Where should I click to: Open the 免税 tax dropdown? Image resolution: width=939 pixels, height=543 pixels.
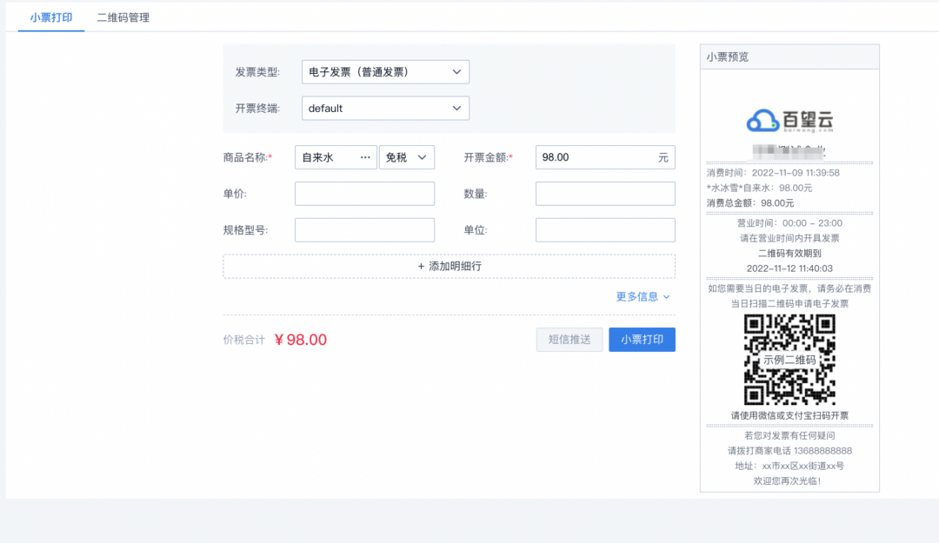click(407, 157)
